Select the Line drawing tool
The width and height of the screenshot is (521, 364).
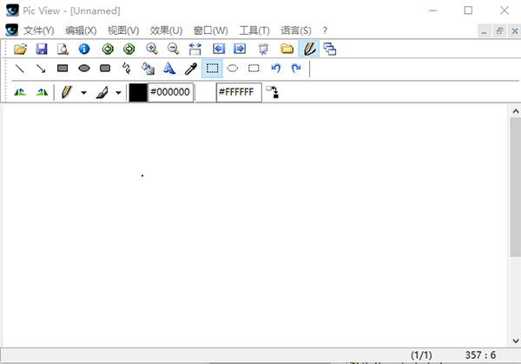20,69
